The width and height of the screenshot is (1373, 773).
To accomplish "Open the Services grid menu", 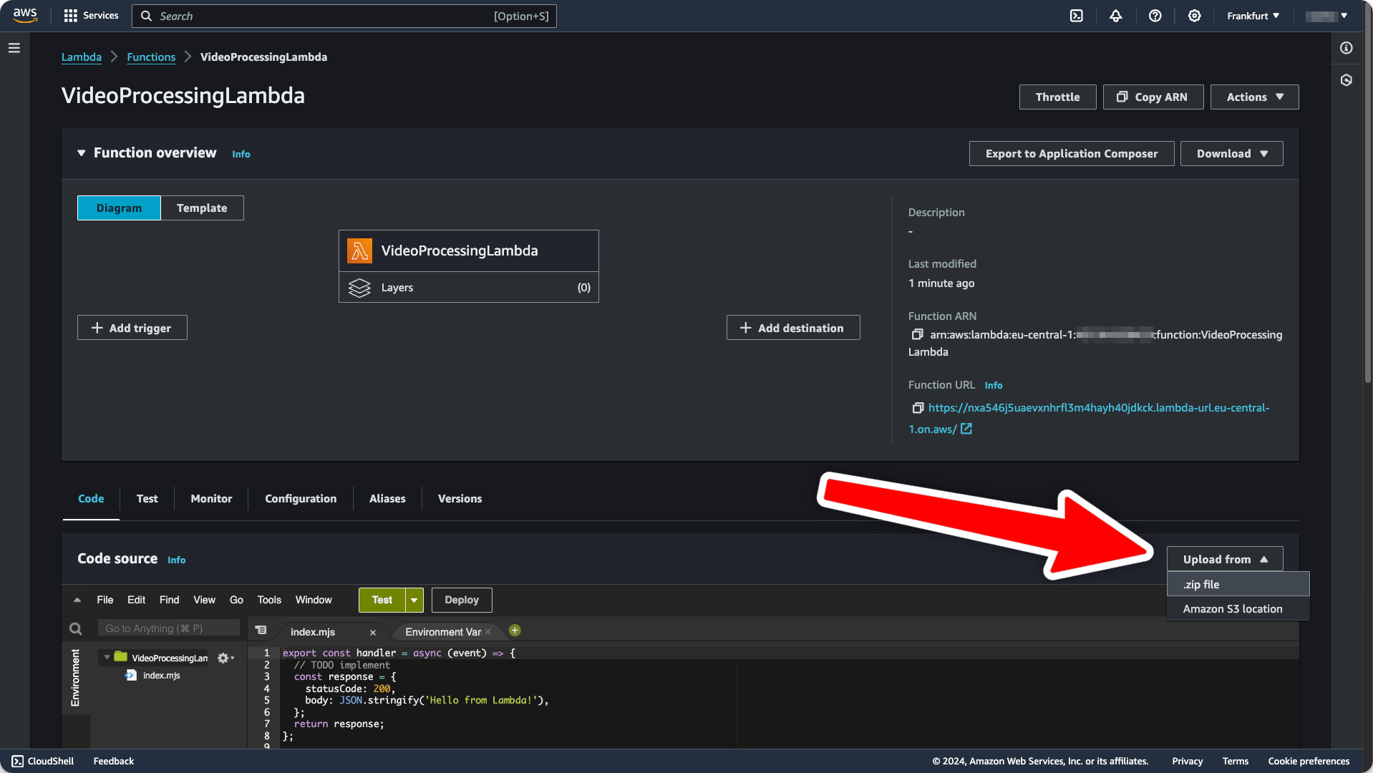I will (x=91, y=16).
